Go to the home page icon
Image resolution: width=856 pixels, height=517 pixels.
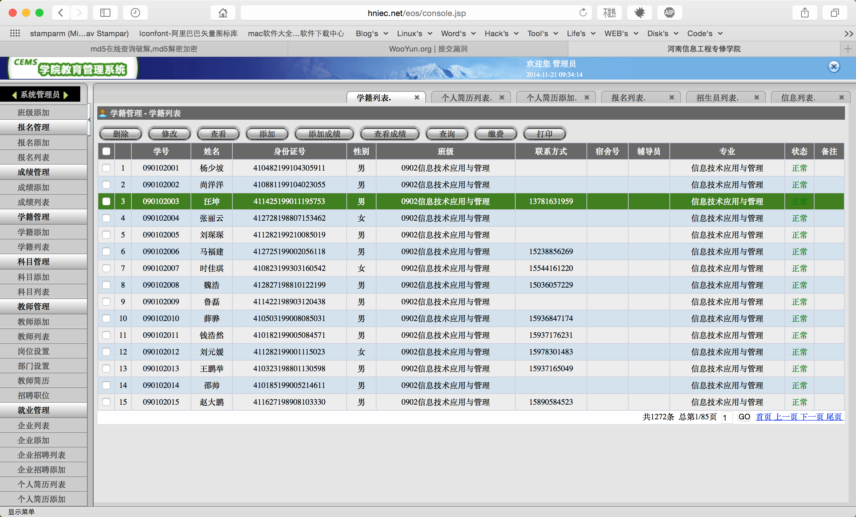[x=223, y=13]
